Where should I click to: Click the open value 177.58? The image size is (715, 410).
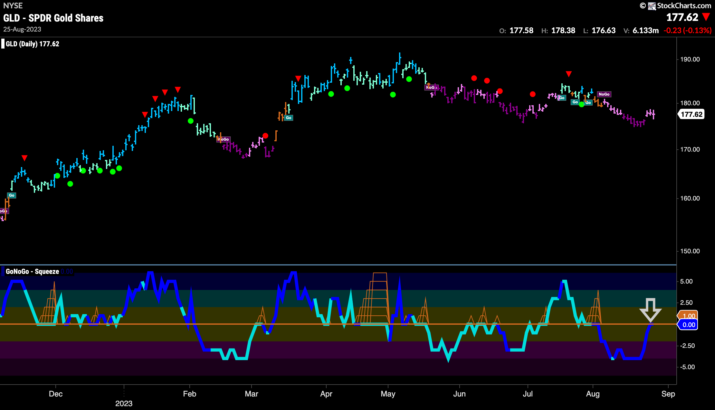point(521,31)
